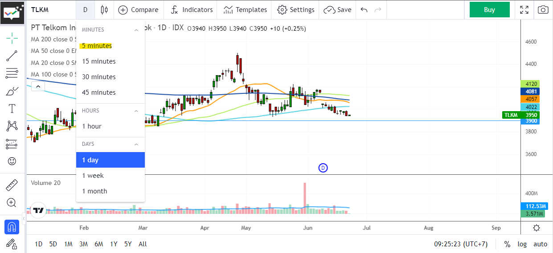Select the brush drawing tool

point(12,91)
